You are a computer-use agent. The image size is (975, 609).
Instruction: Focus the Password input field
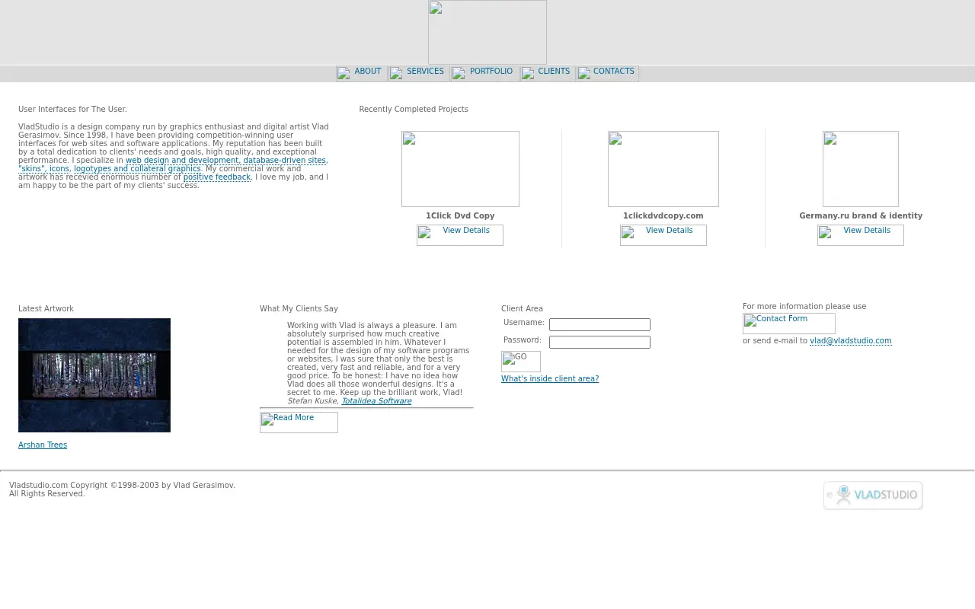[x=599, y=343]
